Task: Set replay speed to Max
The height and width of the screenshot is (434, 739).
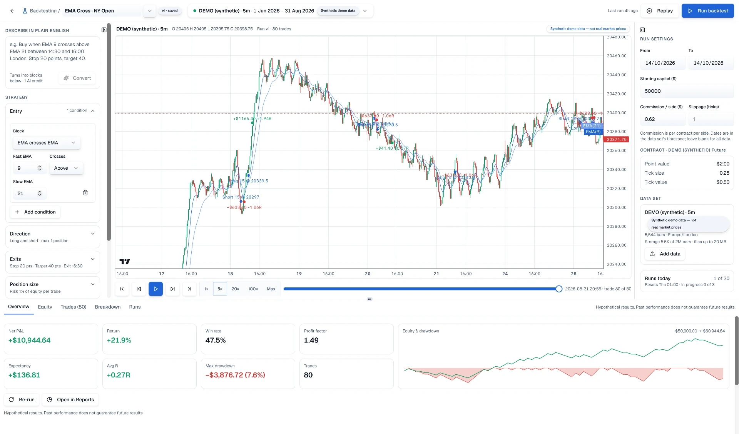Action: (271, 289)
